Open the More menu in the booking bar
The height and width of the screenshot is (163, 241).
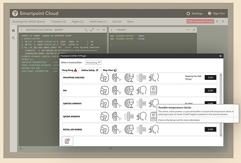(130, 21)
